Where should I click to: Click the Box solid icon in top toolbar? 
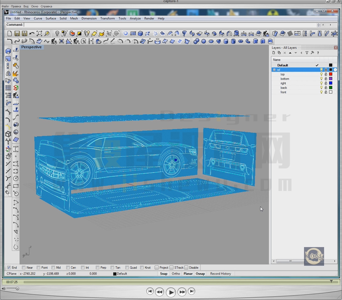[141, 33]
